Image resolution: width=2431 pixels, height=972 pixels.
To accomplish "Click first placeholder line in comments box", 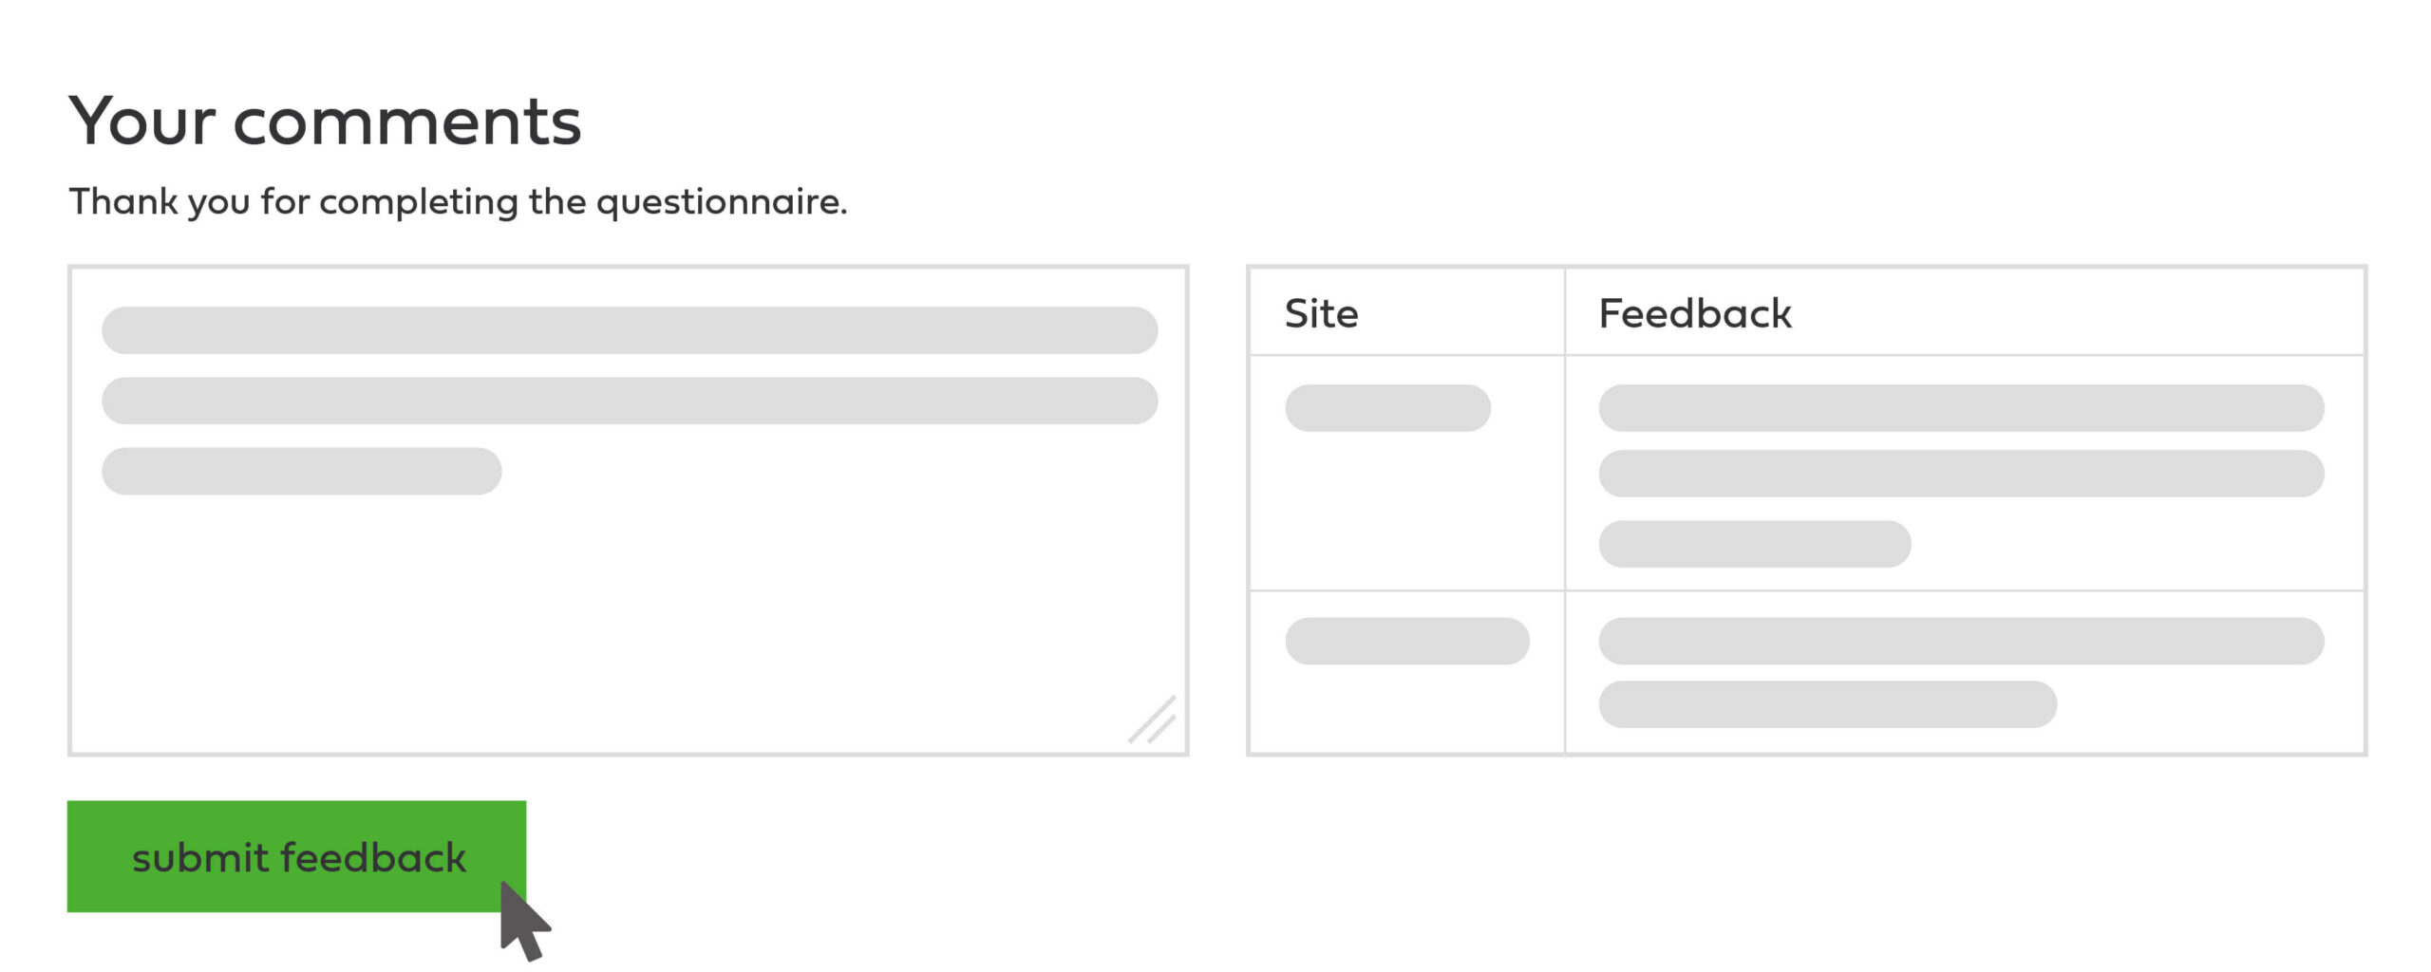I will point(629,330).
